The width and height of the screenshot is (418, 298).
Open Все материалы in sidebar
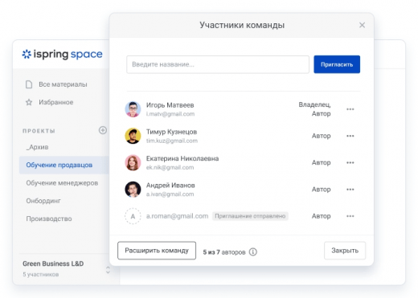click(63, 84)
